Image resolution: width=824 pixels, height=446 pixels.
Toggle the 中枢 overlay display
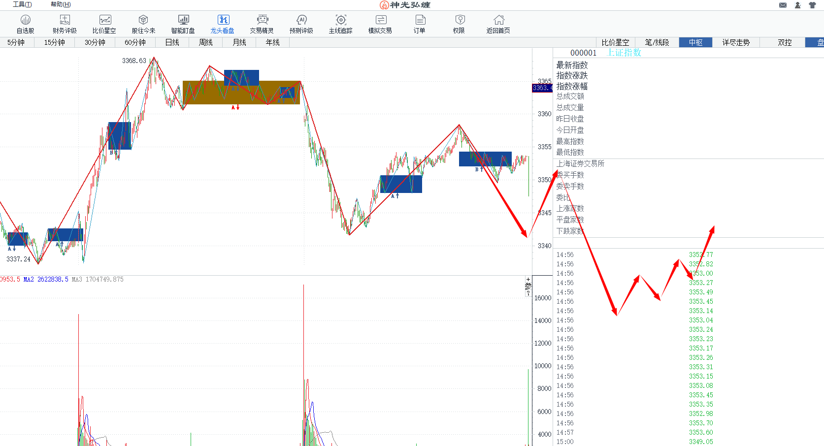[695, 42]
